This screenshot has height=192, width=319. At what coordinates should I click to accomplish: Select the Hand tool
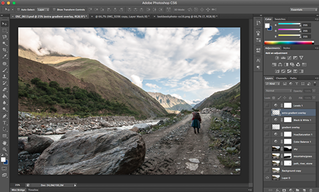click(4, 143)
